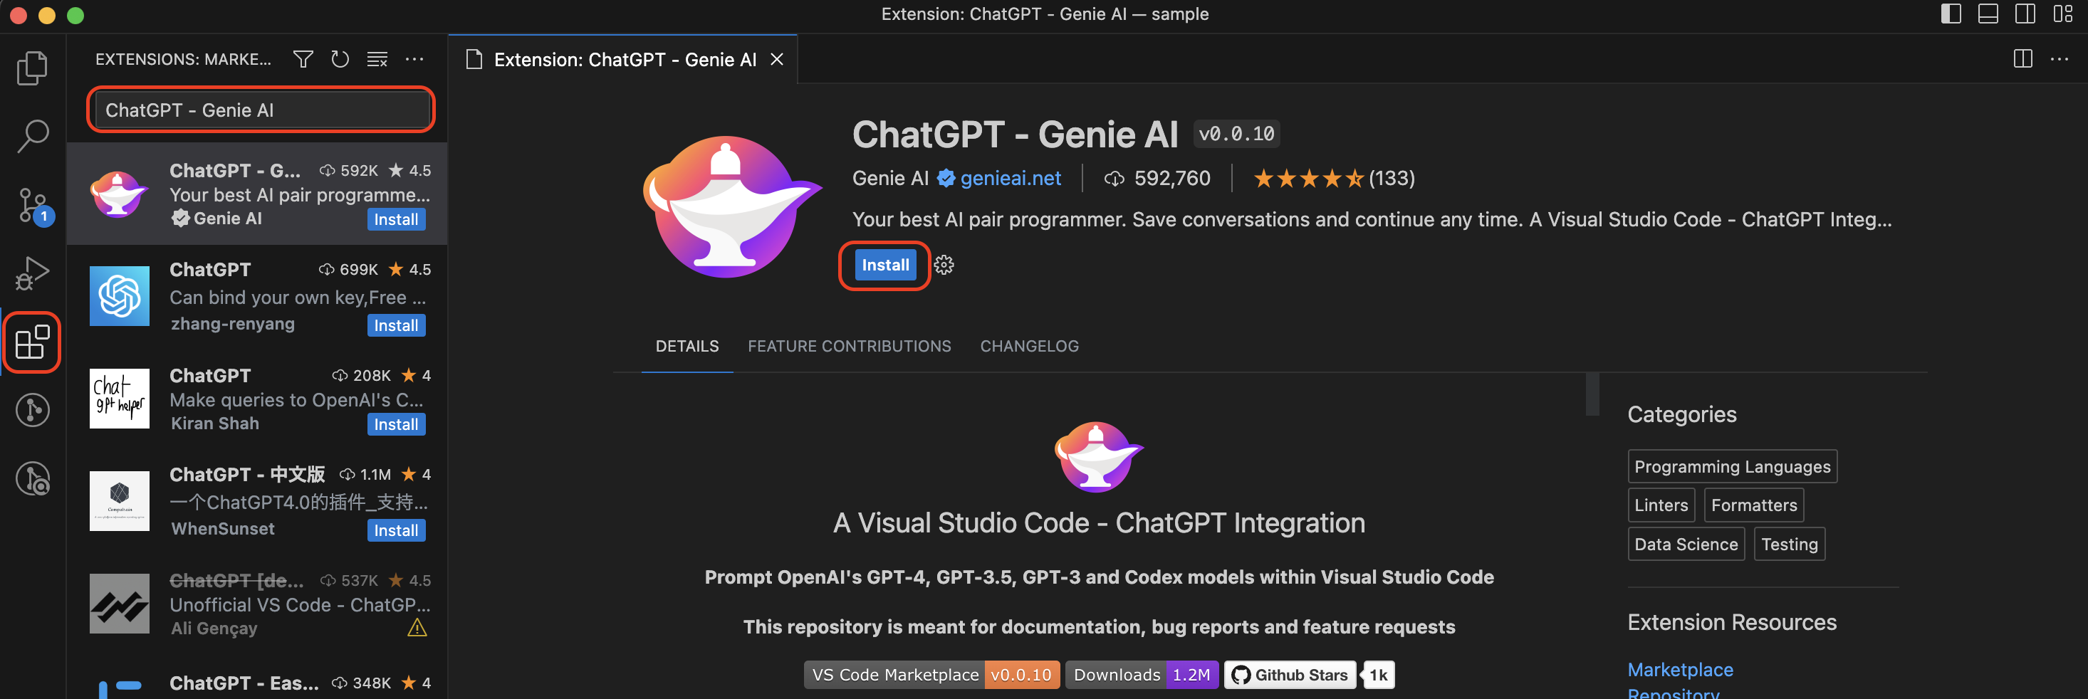
Task: Open the Search view
Action: coord(31,136)
